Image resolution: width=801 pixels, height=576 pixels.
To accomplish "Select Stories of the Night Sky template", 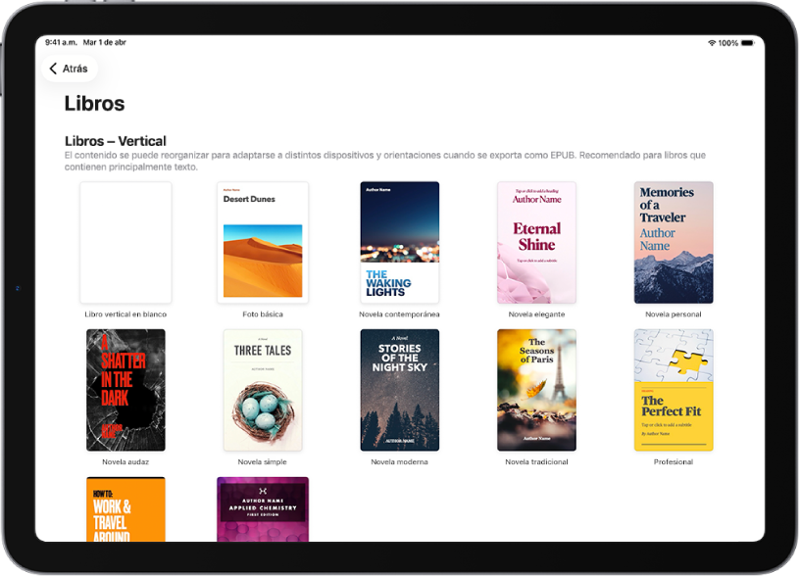I will [x=399, y=390].
